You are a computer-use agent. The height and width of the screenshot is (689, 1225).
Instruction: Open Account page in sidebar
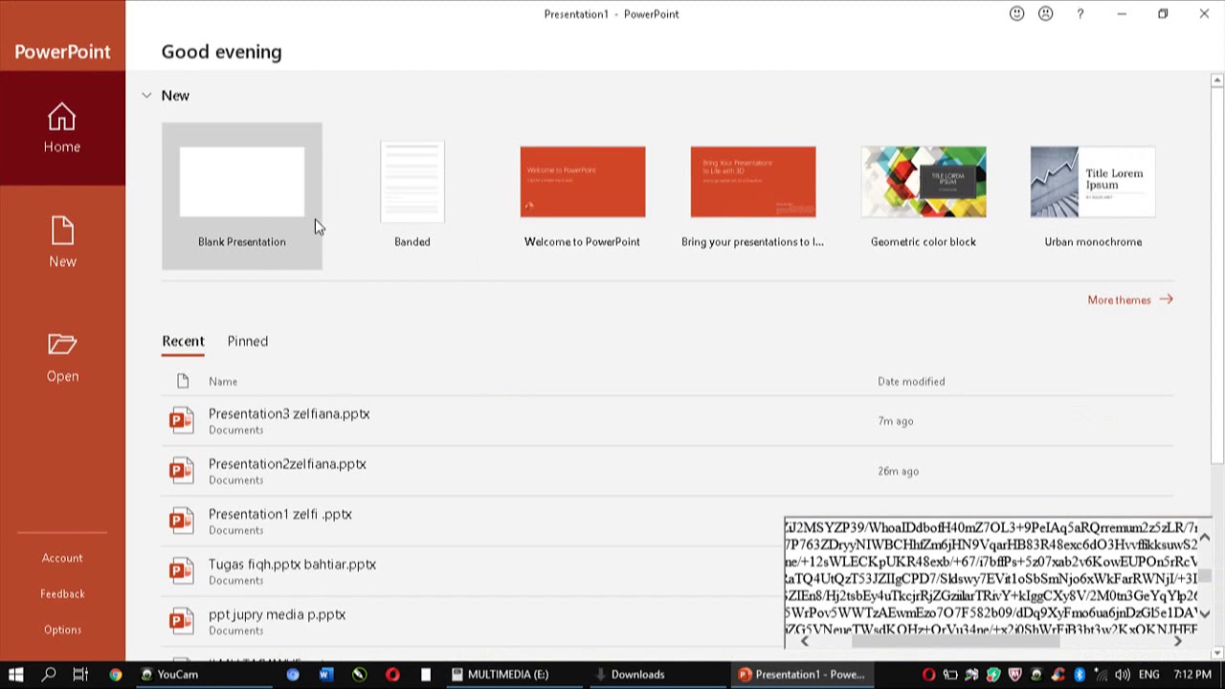click(62, 558)
